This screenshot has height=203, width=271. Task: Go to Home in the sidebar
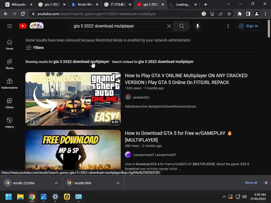(10, 45)
